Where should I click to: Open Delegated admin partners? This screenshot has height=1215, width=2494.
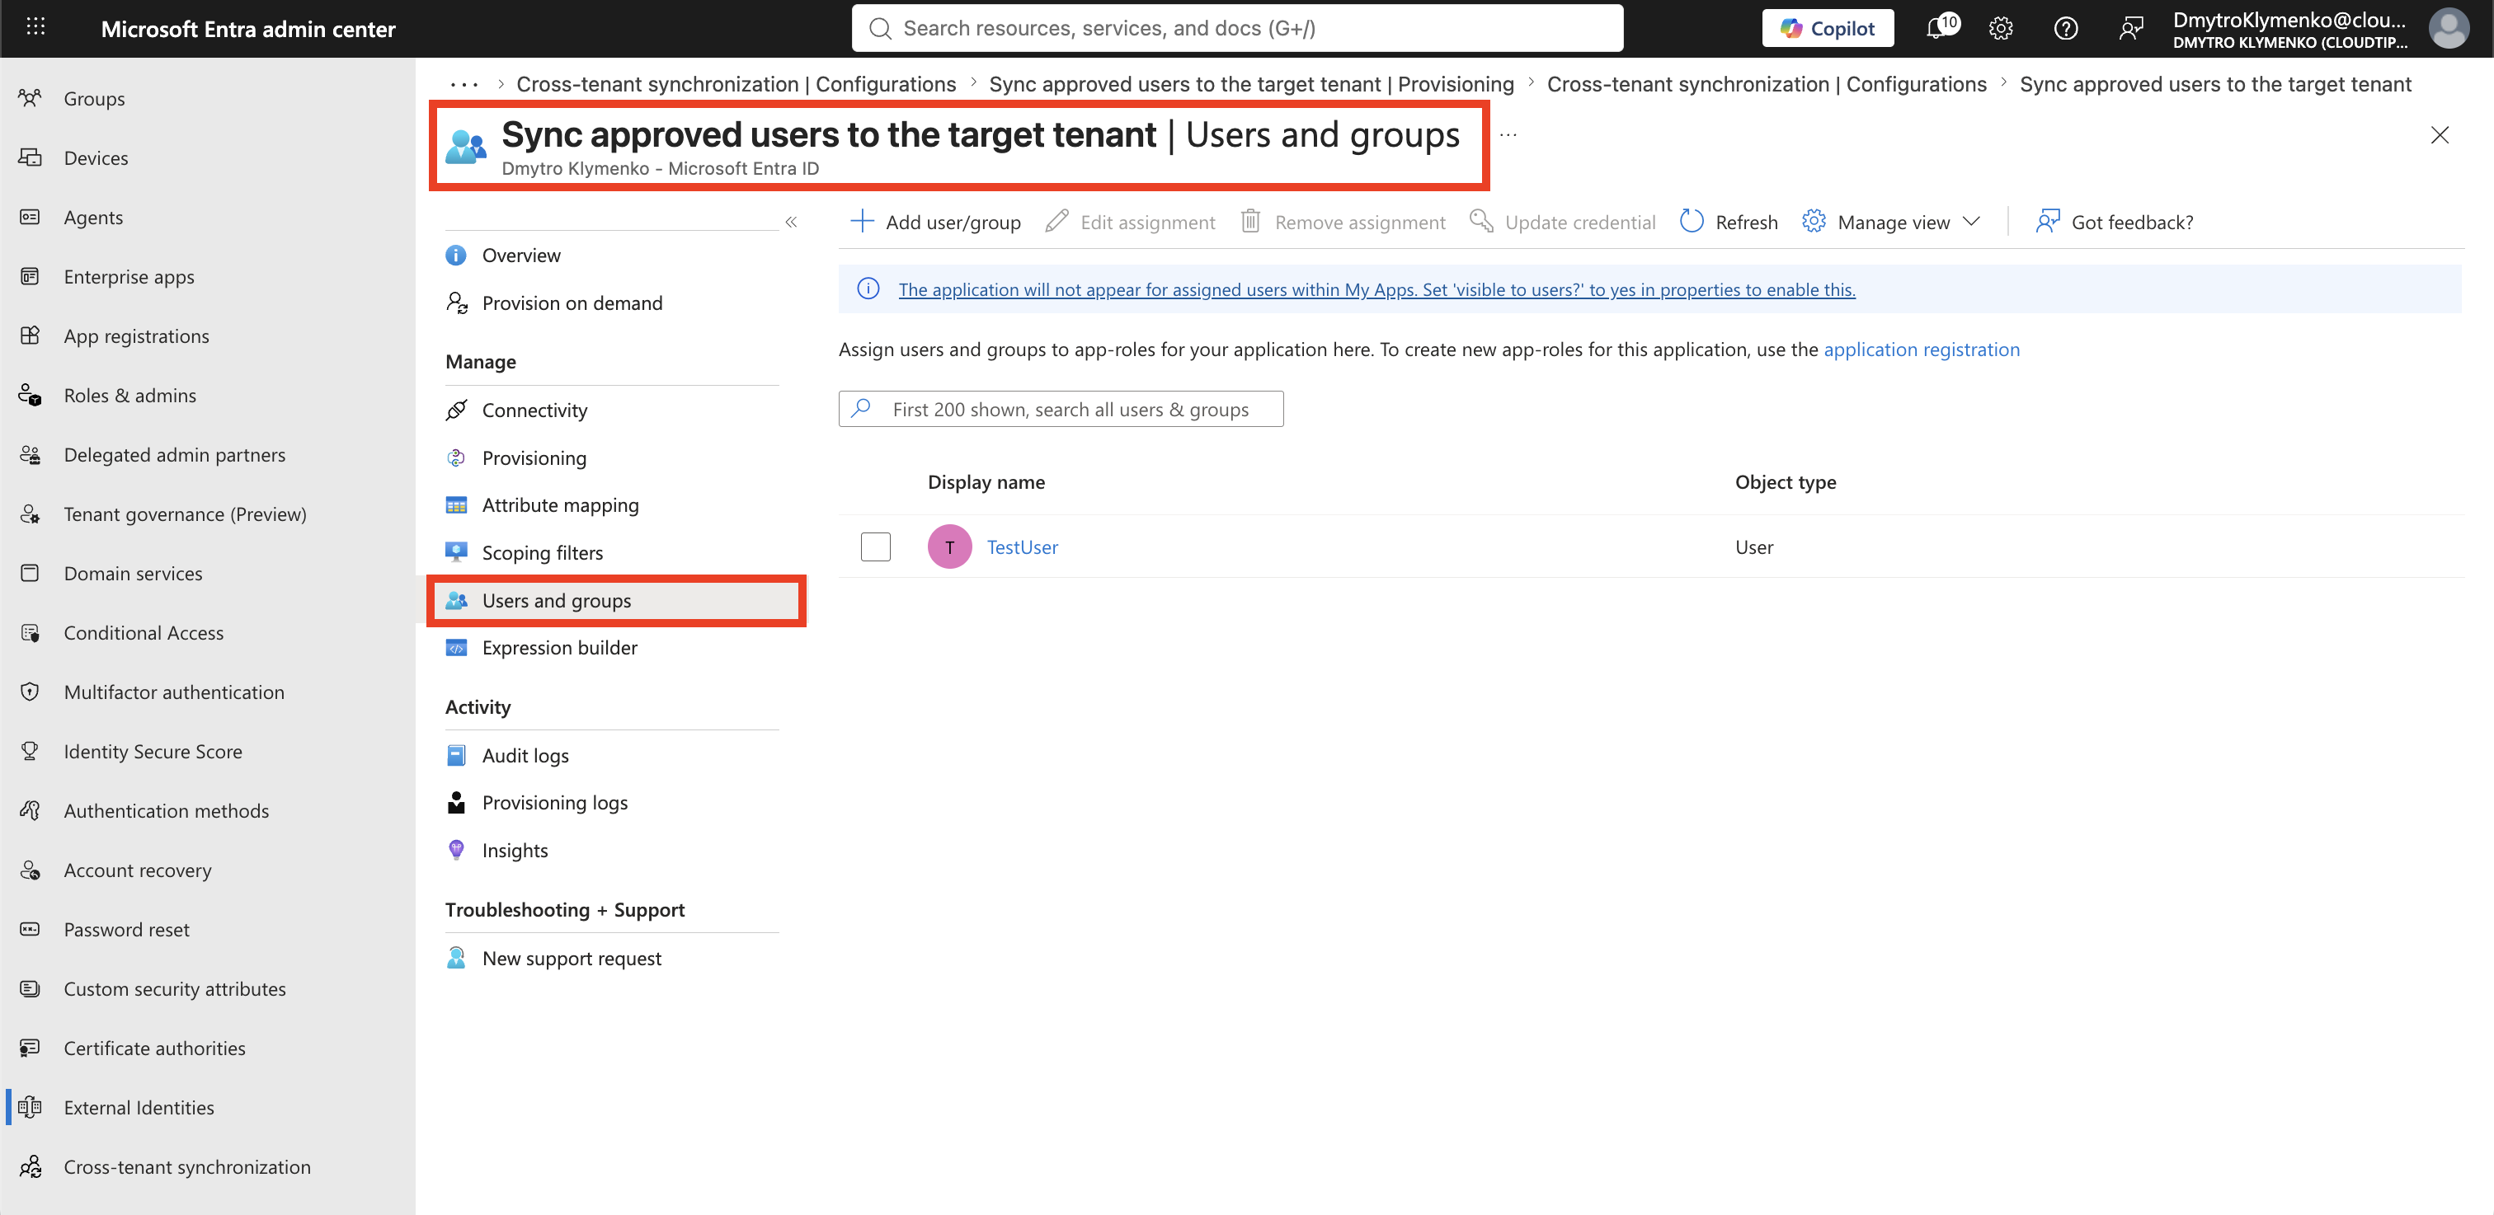174,455
